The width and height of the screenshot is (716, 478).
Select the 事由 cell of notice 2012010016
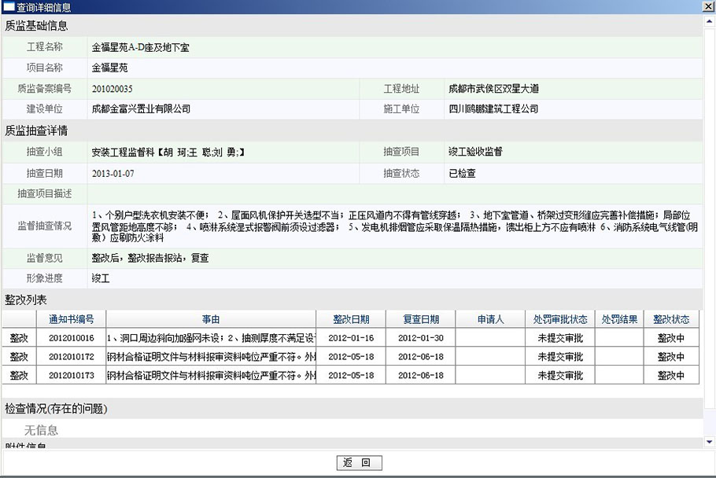tap(211, 338)
